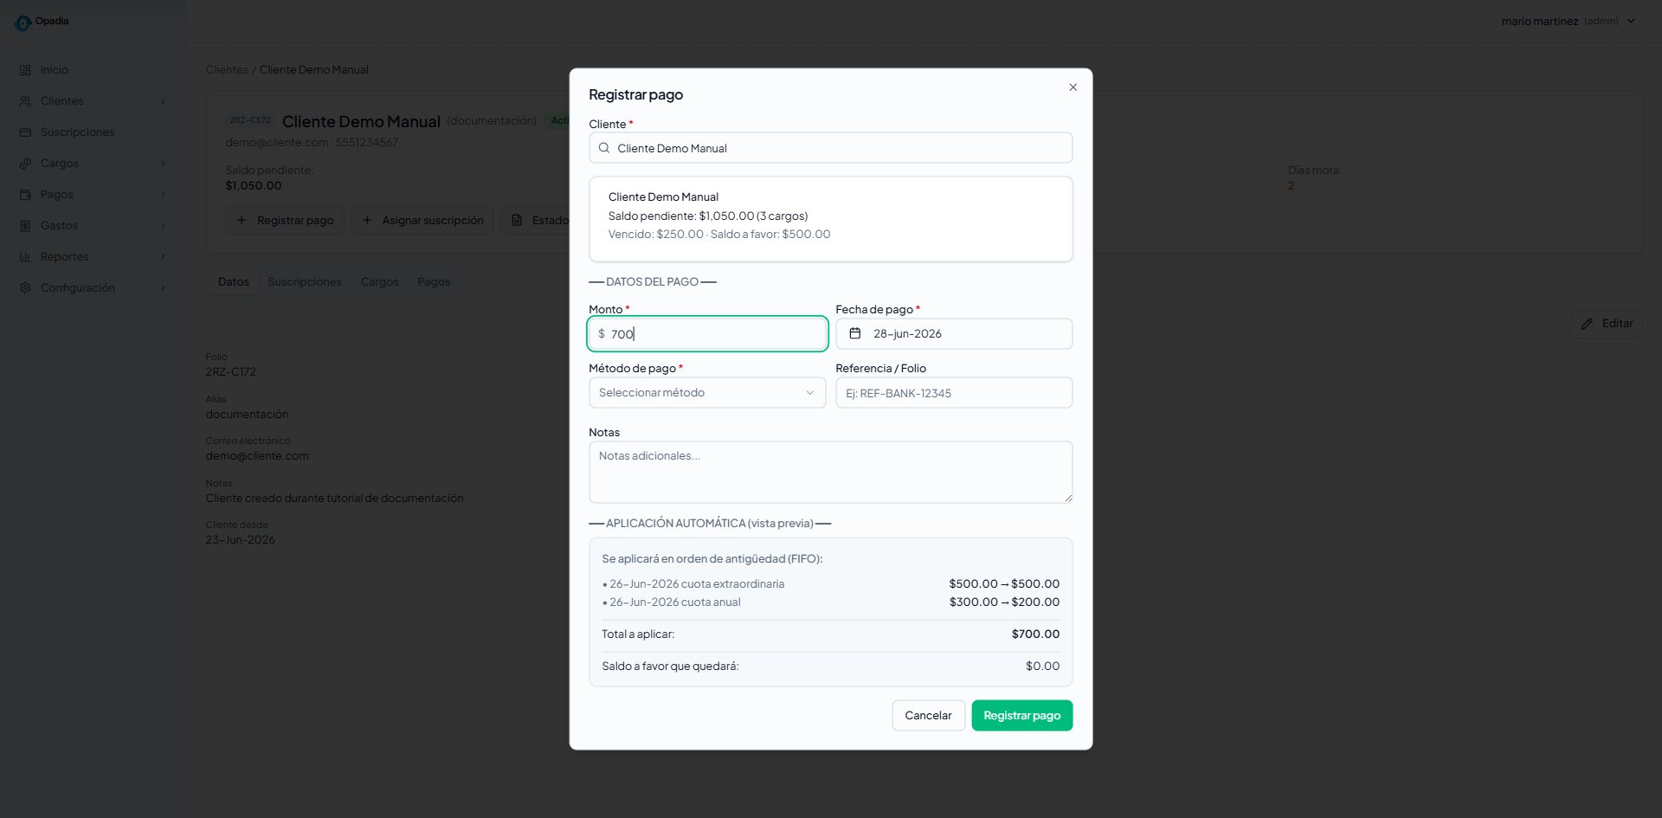Click the 28-jun-2026 date value
This screenshot has height=818, width=1662.
pos(907,334)
